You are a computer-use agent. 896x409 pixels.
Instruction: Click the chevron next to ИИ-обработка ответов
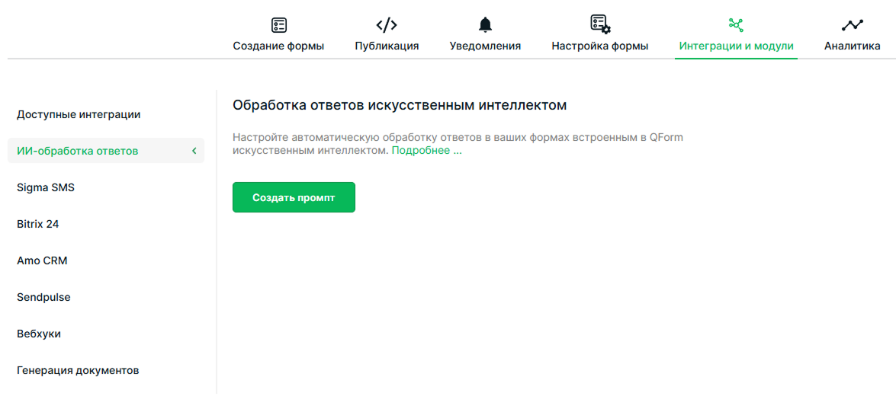click(194, 151)
